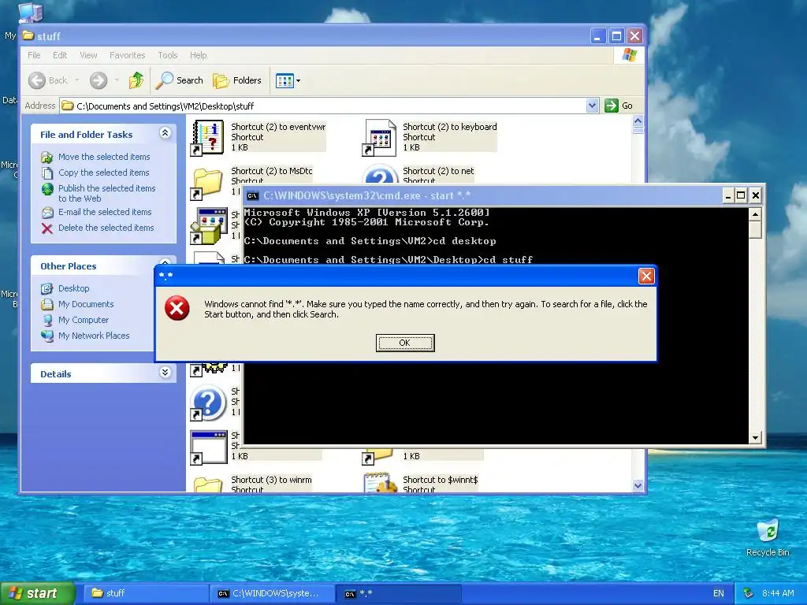Switch to cmd.exe taskbar button
Image resolution: width=807 pixels, height=605 pixels.
pos(272,593)
